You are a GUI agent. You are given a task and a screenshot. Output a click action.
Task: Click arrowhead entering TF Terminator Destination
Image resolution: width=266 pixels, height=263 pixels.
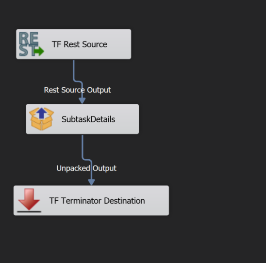coord(91,182)
